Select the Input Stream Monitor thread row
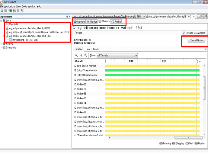The width and height of the screenshot is (208, 157). (137, 66)
